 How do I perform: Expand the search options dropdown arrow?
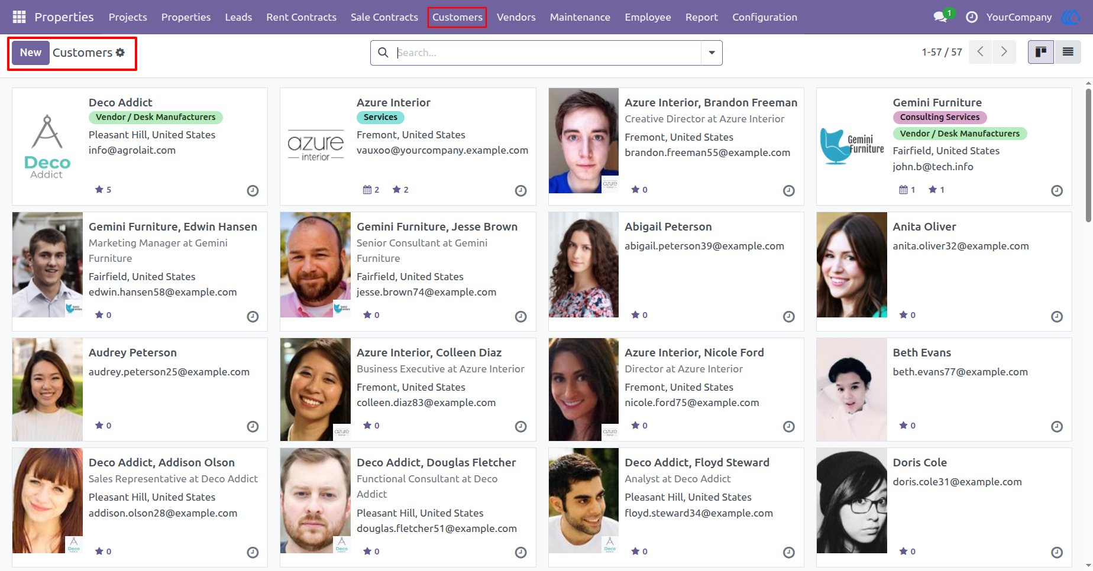pos(712,53)
